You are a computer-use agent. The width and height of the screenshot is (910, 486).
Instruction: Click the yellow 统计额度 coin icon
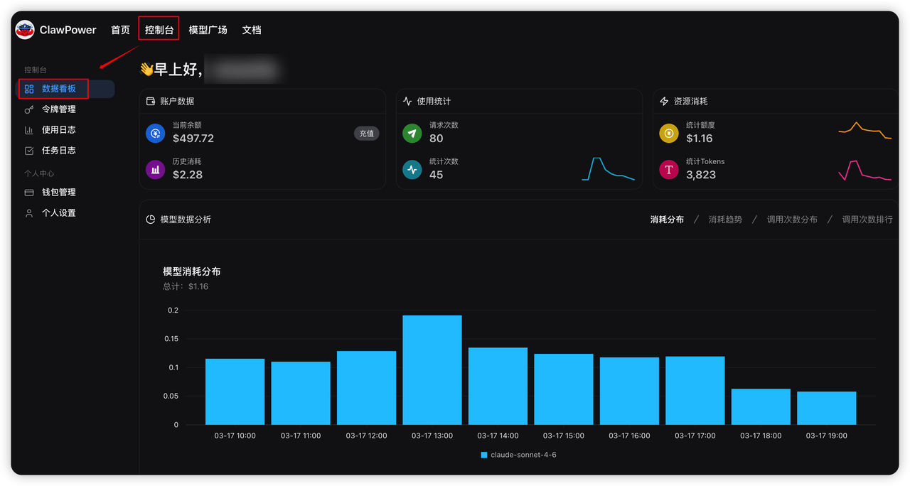pyautogui.click(x=668, y=133)
